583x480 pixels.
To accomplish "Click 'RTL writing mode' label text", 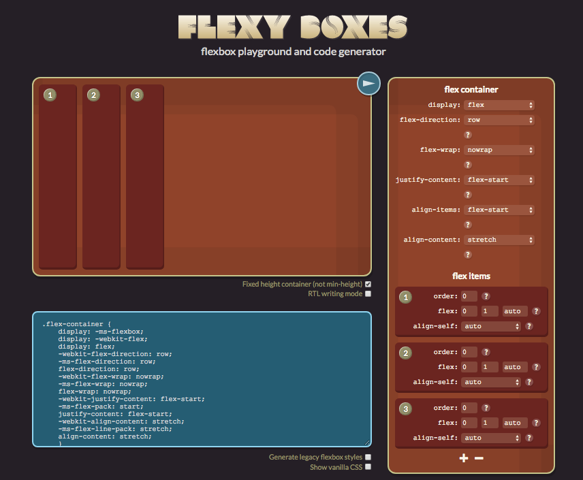I will [335, 293].
